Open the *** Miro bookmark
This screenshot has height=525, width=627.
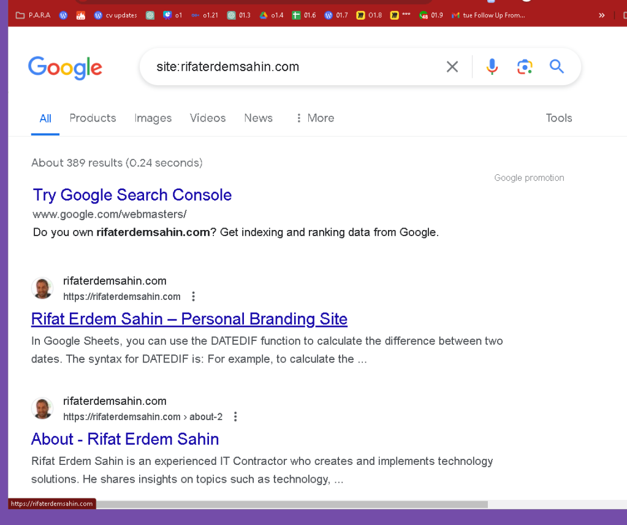click(x=400, y=15)
